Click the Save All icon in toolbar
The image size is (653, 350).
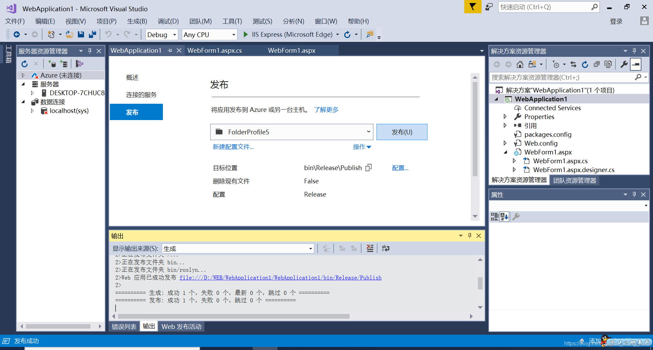coord(92,34)
